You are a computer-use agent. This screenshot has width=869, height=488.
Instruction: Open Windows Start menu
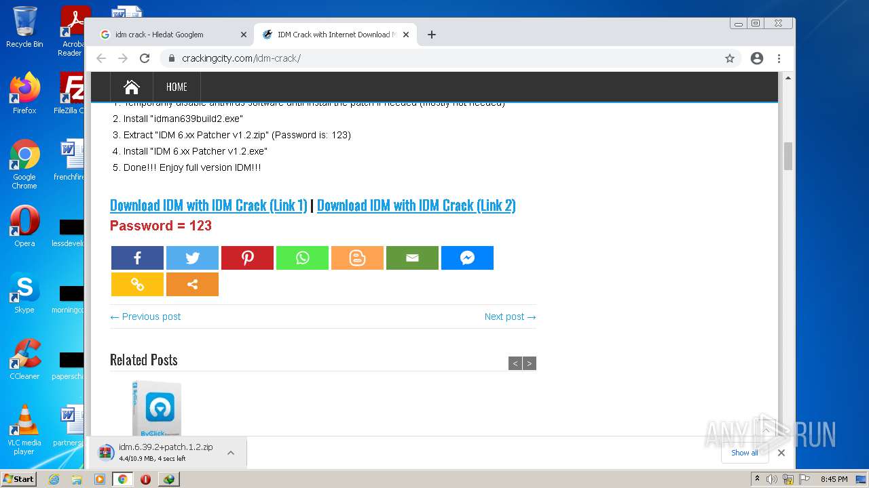[18, 479]
